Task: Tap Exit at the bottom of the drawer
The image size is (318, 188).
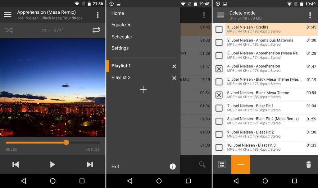Action: click(x=115, y=167)
